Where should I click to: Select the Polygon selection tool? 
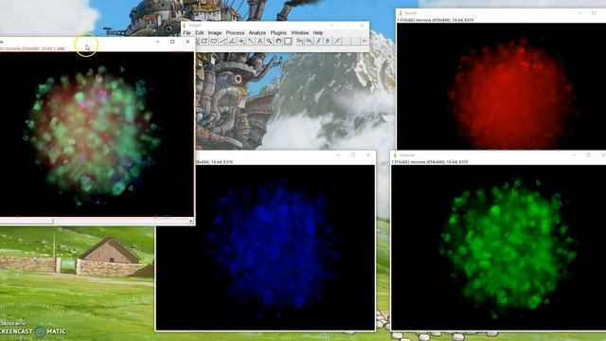pyautogui.click(x=205, y=41)
